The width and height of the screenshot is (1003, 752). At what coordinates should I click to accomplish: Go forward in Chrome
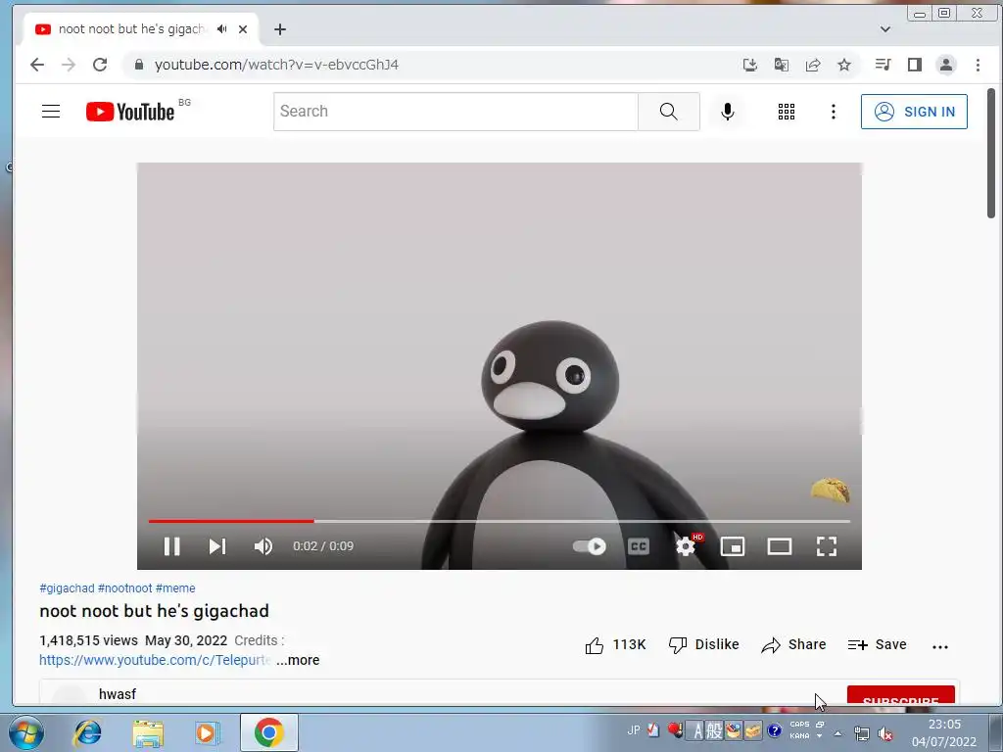(x=69, y=65)
